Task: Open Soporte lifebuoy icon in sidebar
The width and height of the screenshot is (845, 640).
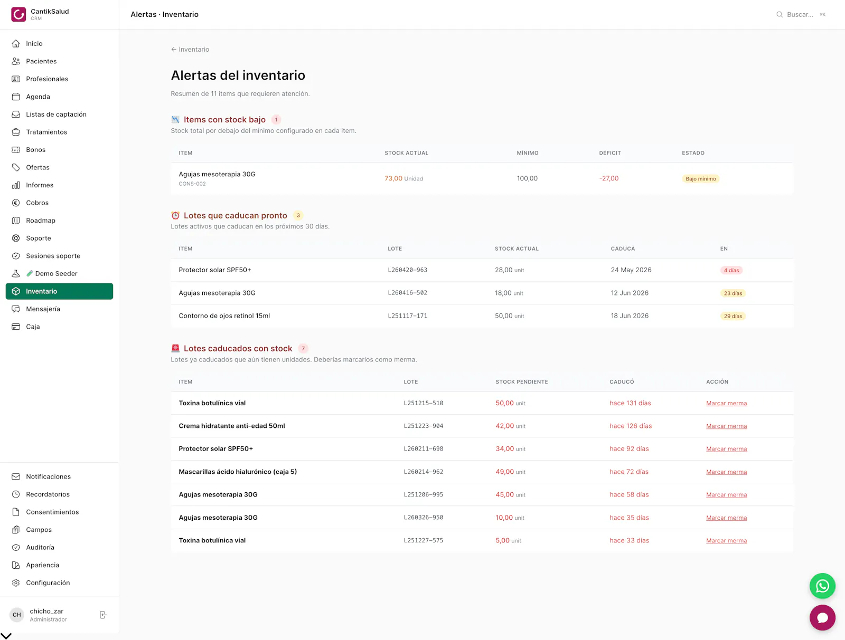Action: [x=16, y=238]
